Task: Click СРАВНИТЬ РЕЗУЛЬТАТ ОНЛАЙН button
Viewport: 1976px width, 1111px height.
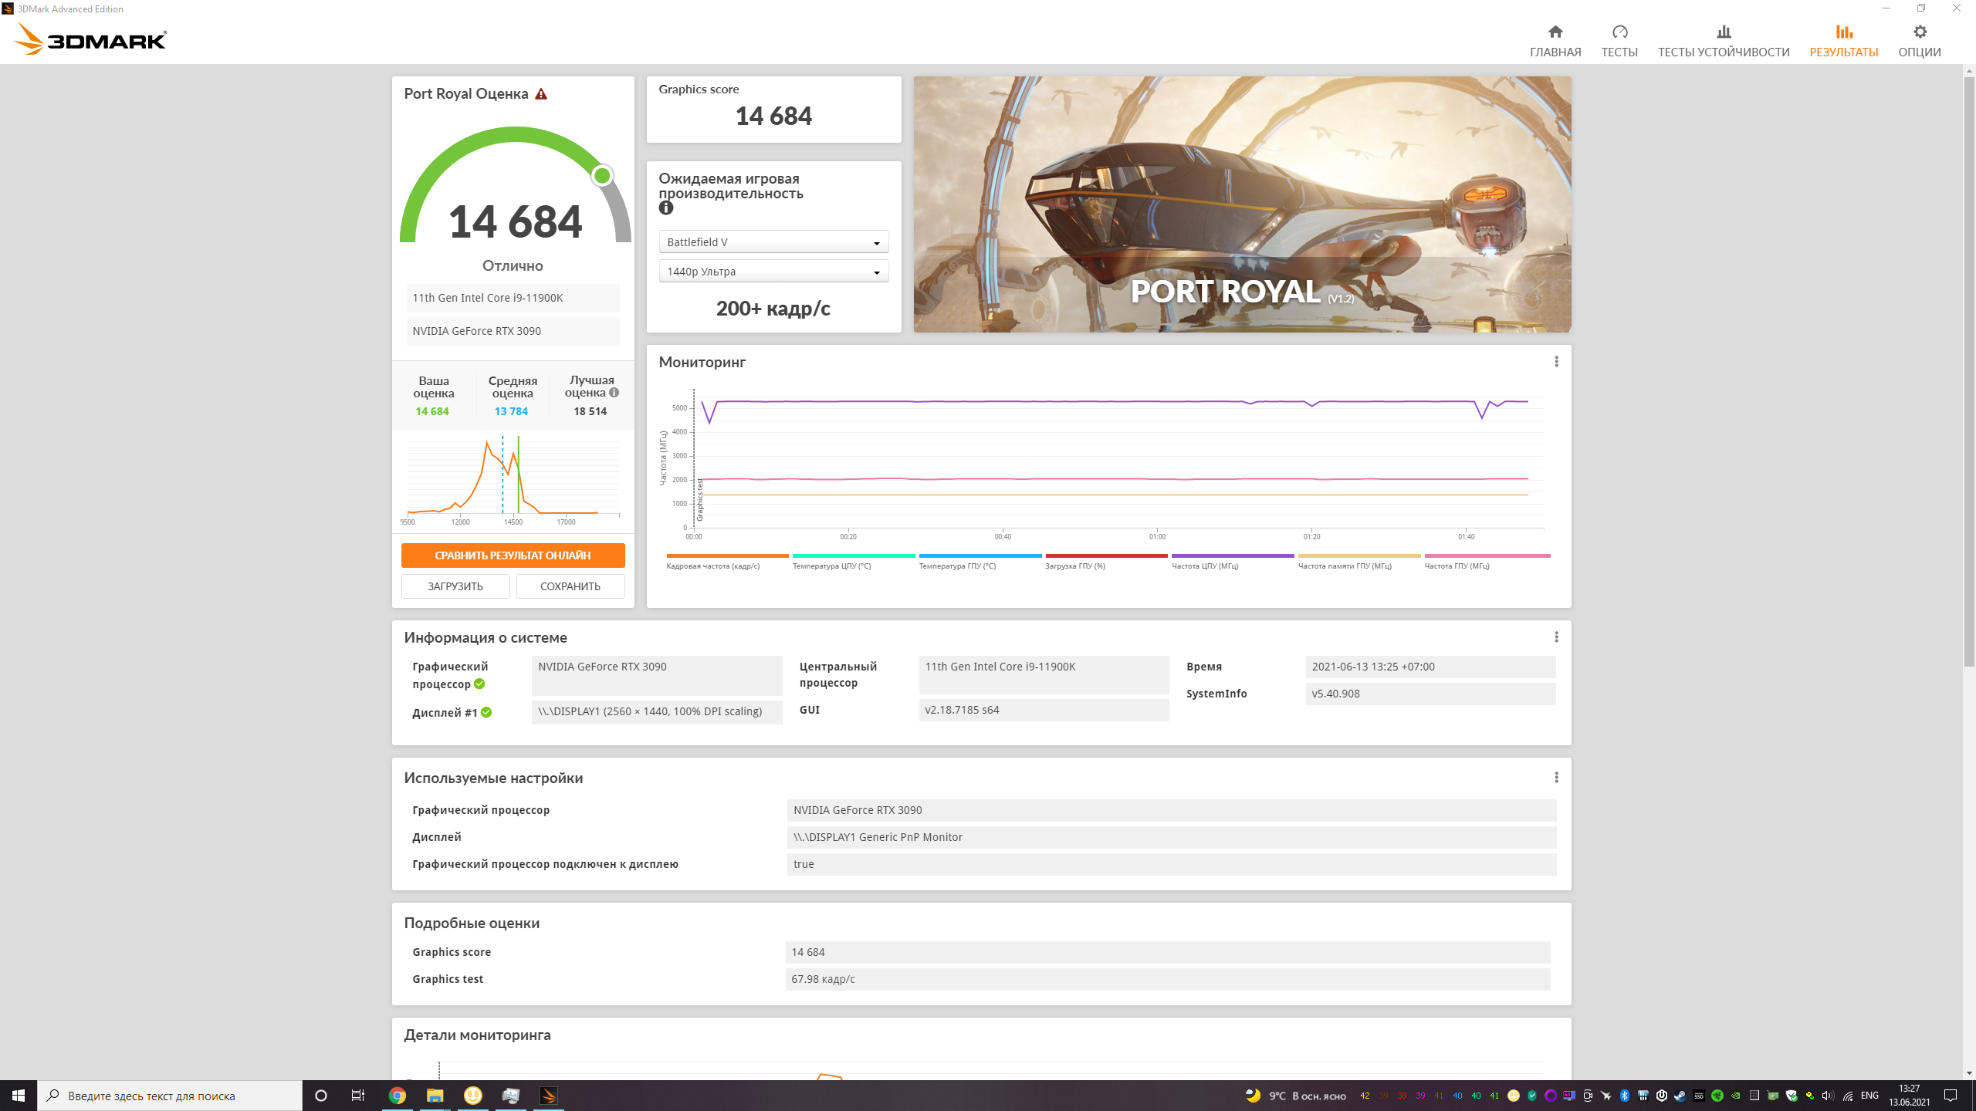Action: point(513,555)
